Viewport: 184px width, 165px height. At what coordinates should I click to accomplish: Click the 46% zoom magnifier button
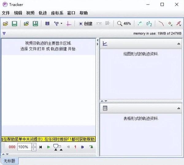(124, 24)
